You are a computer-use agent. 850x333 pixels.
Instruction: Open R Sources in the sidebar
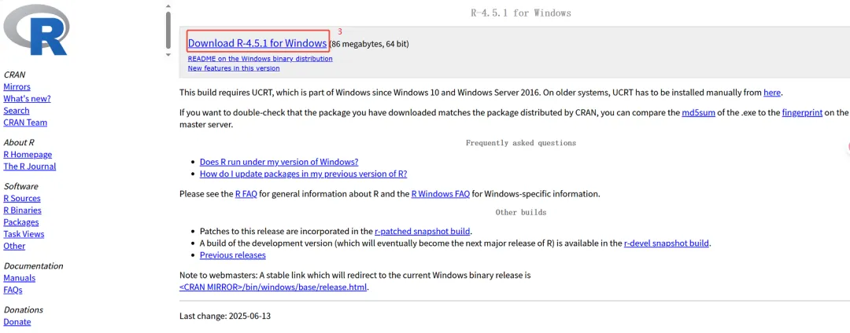click(x=22, y=199)
